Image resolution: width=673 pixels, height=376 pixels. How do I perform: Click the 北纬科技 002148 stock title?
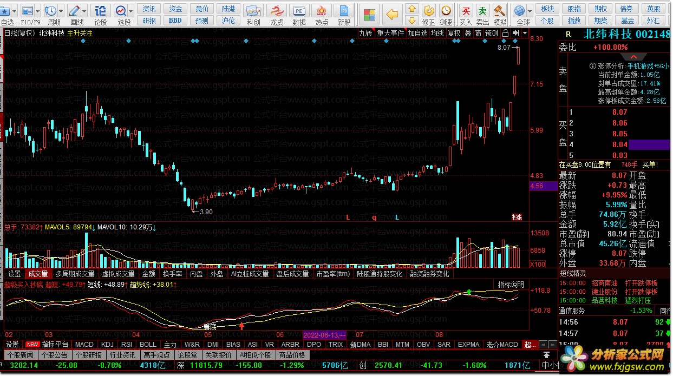pyautogui.click(x=626, y=34)
